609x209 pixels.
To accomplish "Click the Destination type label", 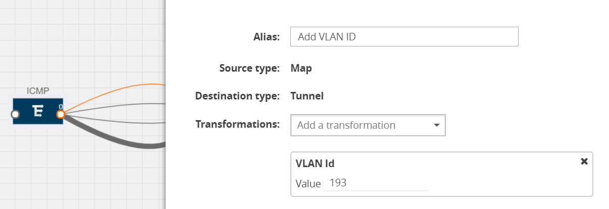I will 237,96.
